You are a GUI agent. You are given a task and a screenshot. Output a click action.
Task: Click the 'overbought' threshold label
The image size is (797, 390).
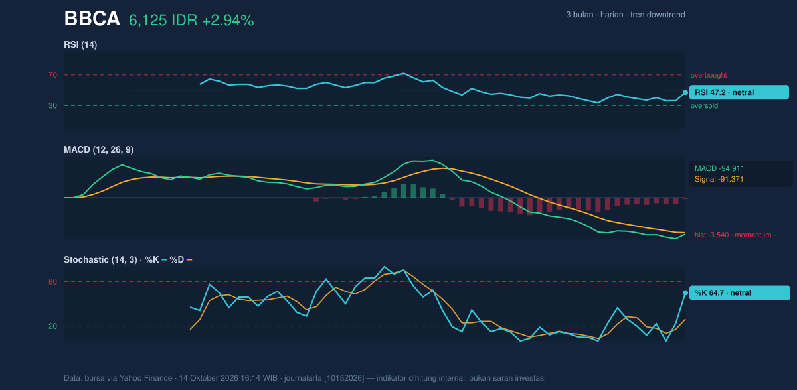[709, 75]
